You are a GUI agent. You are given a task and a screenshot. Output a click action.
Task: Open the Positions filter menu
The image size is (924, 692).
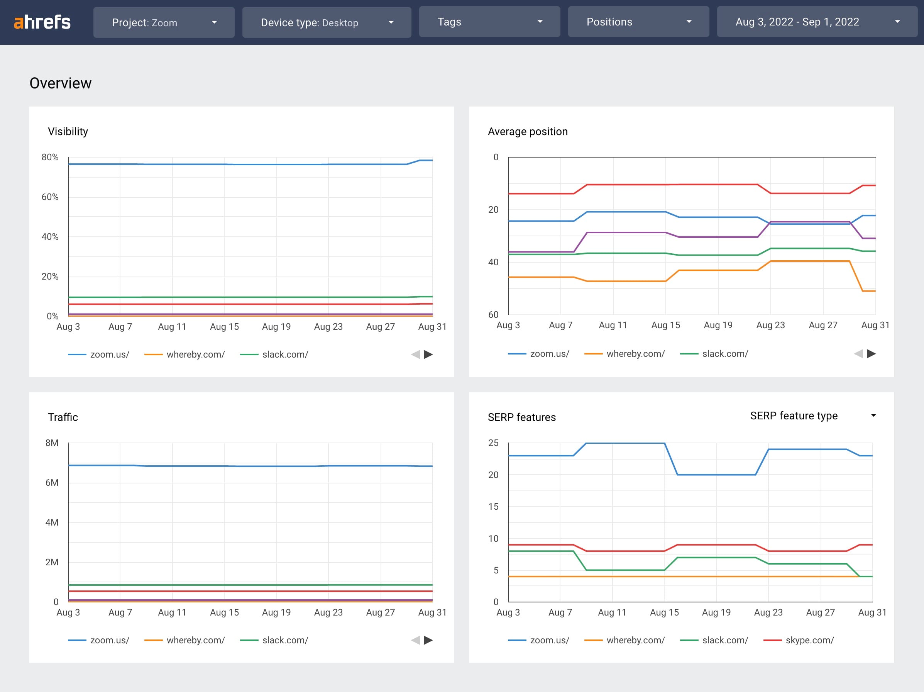638,22
